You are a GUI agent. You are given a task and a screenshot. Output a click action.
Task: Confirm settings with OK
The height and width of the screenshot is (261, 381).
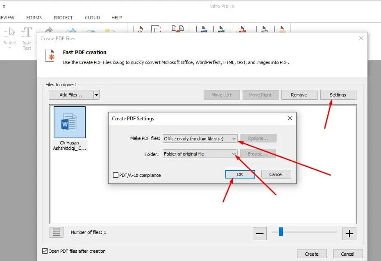click(240, 174)
